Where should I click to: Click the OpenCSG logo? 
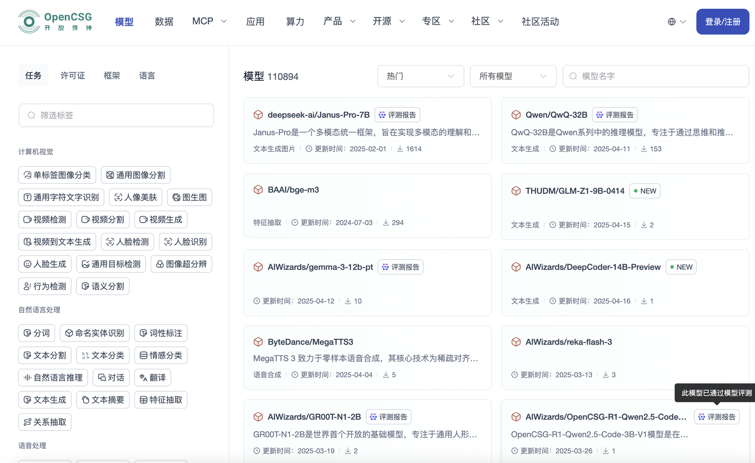(x=54, y=21)
